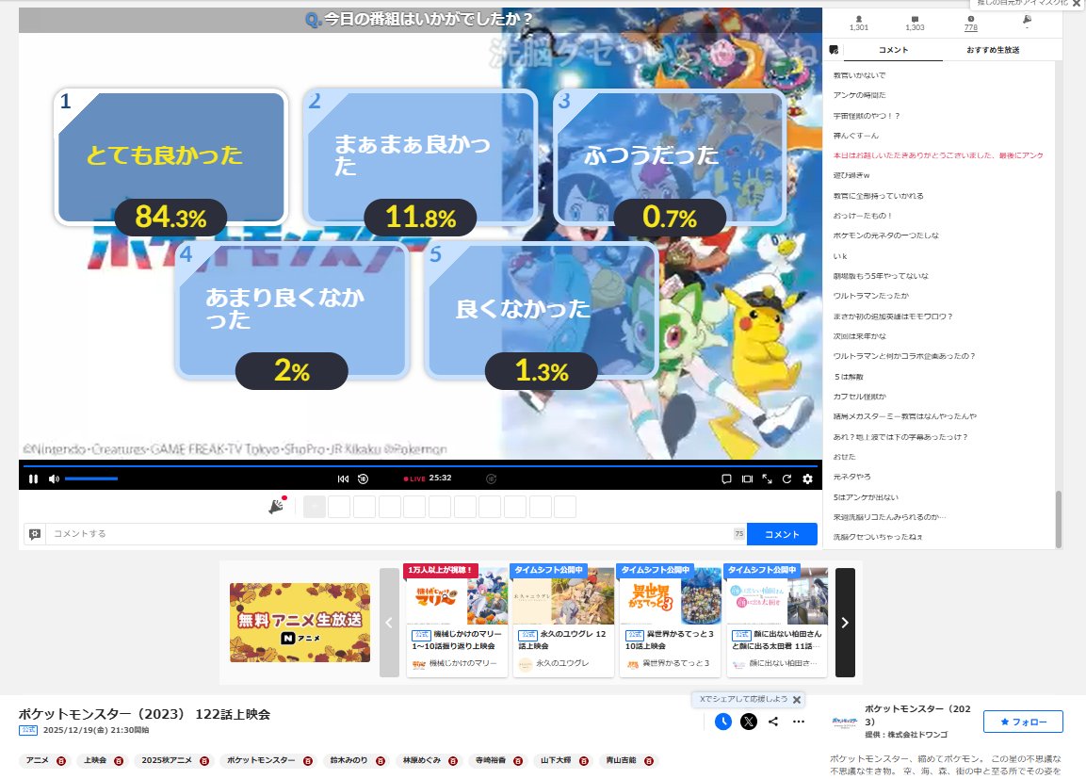Open the player settings gear

(x=807, y=479)
